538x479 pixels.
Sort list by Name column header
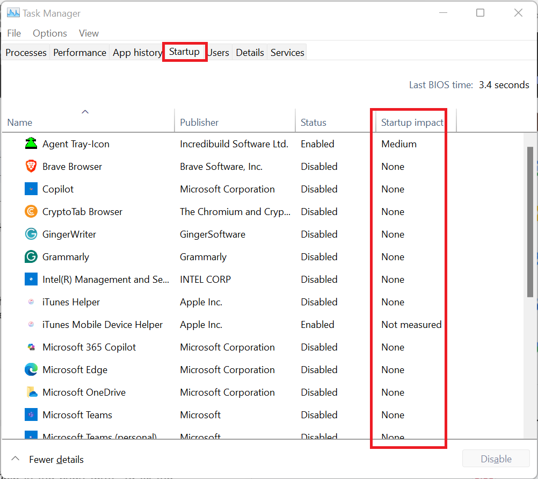pos(20,123)
